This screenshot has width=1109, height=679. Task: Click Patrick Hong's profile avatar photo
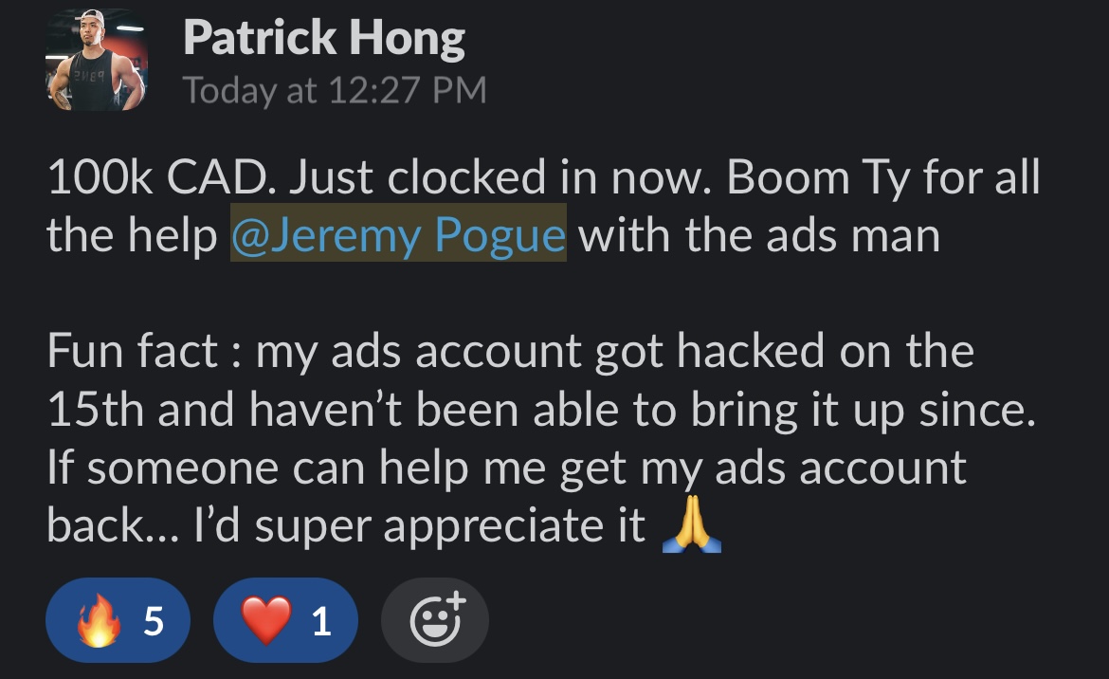(96, 60)
